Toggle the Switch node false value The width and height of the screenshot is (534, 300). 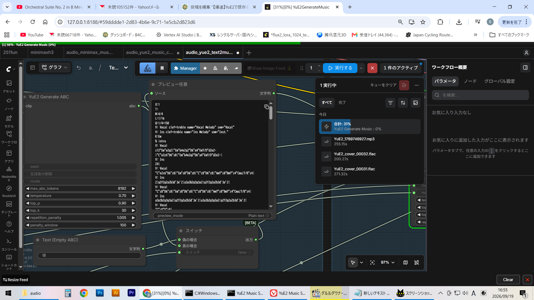(216, 252)
